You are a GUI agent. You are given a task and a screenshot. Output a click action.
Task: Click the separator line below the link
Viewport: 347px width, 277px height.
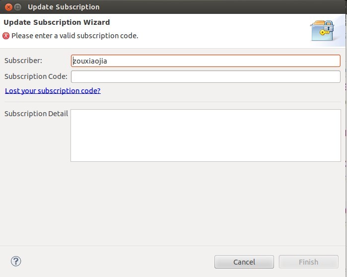pos(173,102)
